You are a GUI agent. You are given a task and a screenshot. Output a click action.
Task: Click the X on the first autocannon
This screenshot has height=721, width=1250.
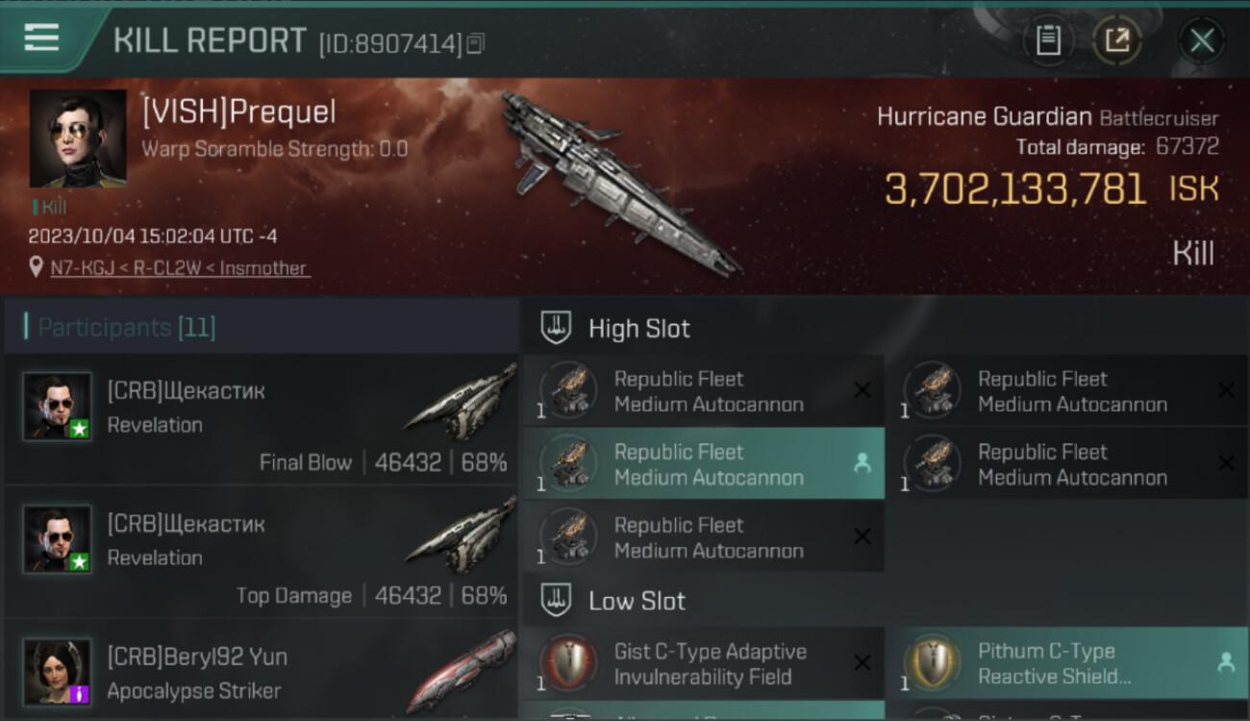pyautogui.click(x=862, y=390)
